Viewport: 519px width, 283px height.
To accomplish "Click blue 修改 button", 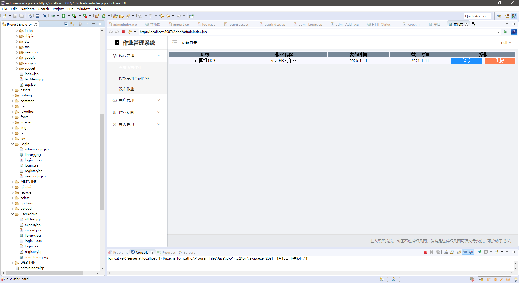I will point(467,61).
